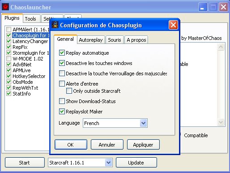The height and width of the screenshot is (173, 230).
Task: Enable Show Download-Status checkbox
Action: coord(62,101)
